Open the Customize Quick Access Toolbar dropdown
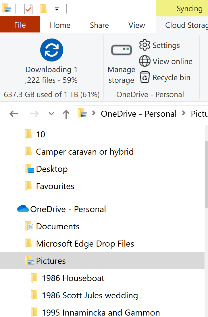 [57, 9]
